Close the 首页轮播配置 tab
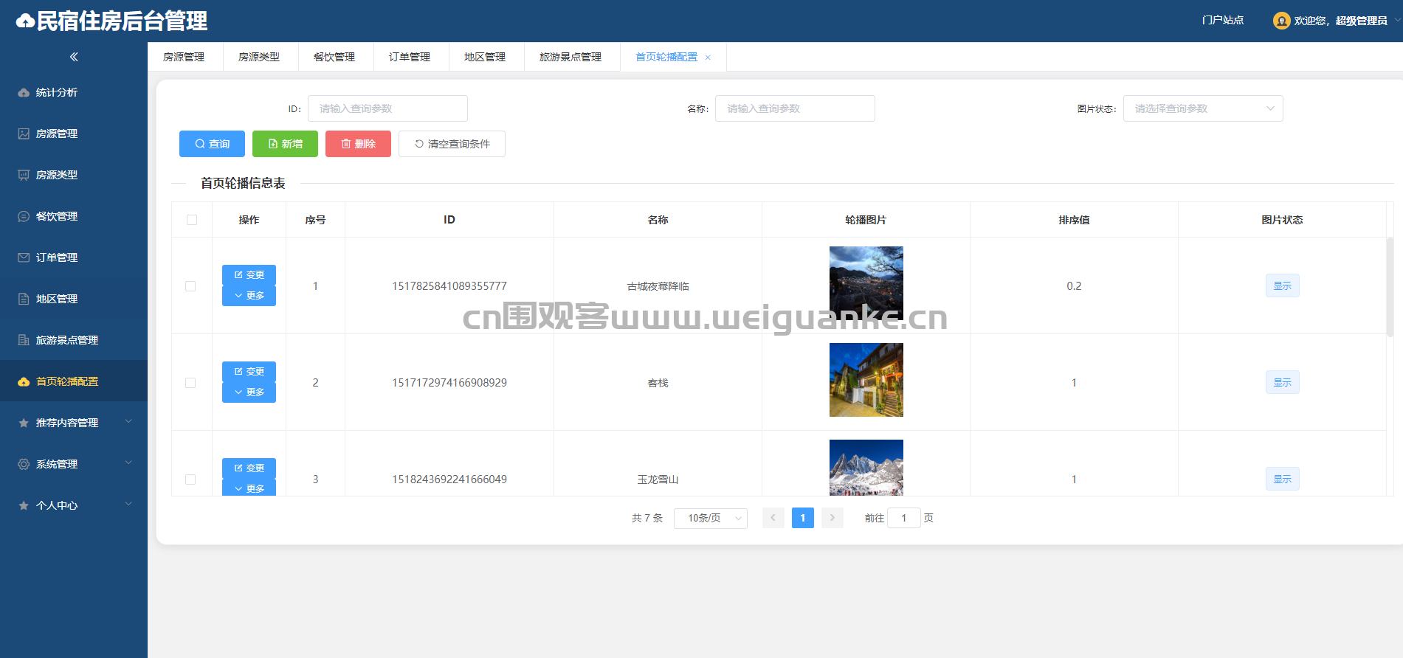Viewport: 1403px width, 658px height. click(708, 58)
